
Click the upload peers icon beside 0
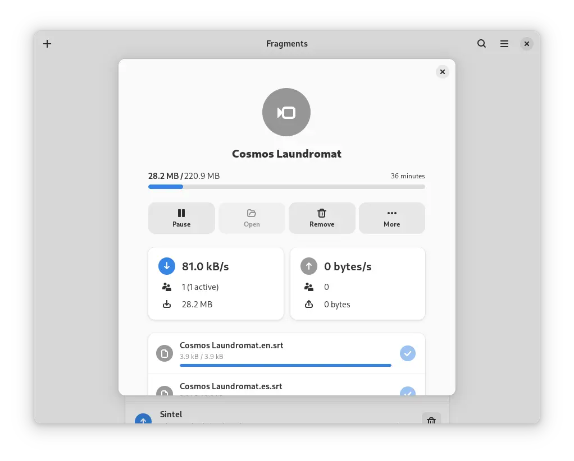click(309, 287)
